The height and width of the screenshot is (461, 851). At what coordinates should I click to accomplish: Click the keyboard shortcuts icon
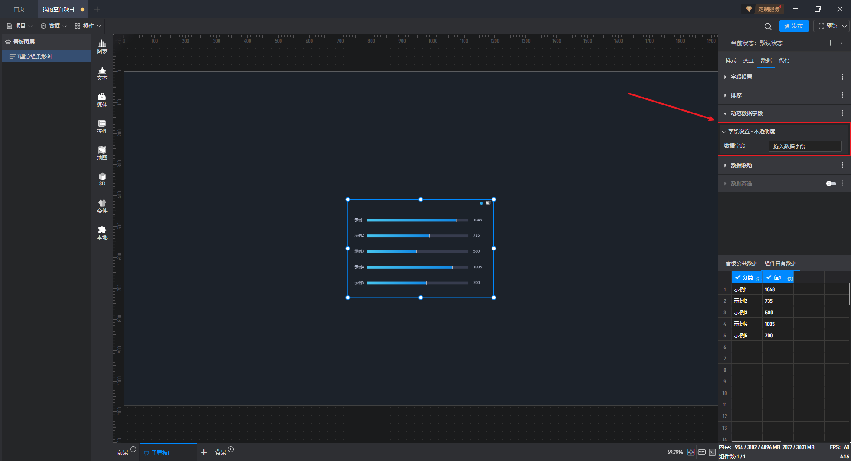702,452
